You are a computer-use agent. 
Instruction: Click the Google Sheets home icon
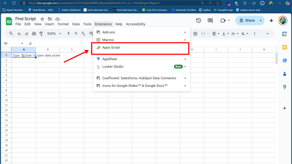(9, 21)
